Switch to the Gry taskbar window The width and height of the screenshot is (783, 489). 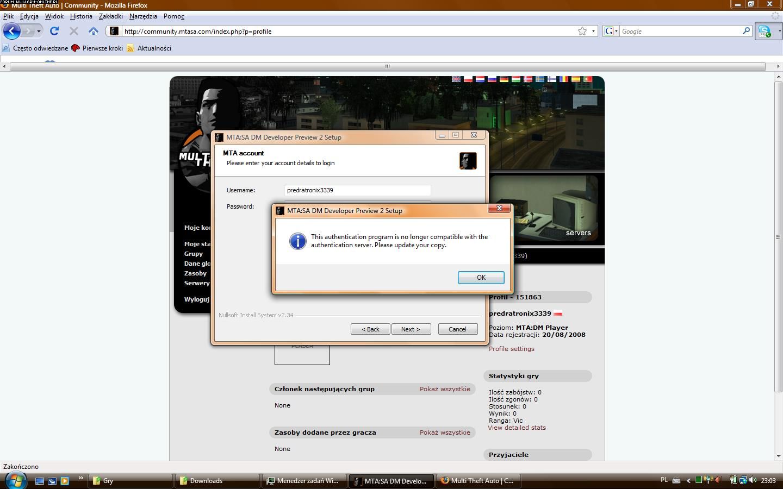[129, 481]
